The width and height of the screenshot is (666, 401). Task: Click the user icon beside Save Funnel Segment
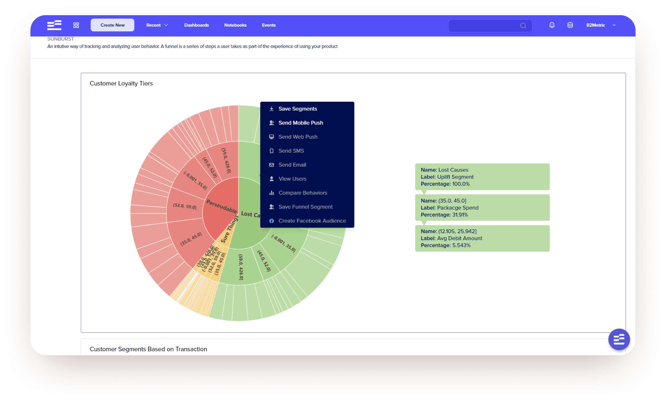tap(271, 207)
